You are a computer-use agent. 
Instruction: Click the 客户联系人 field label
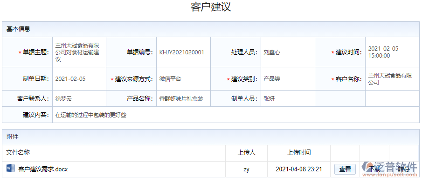33,98
